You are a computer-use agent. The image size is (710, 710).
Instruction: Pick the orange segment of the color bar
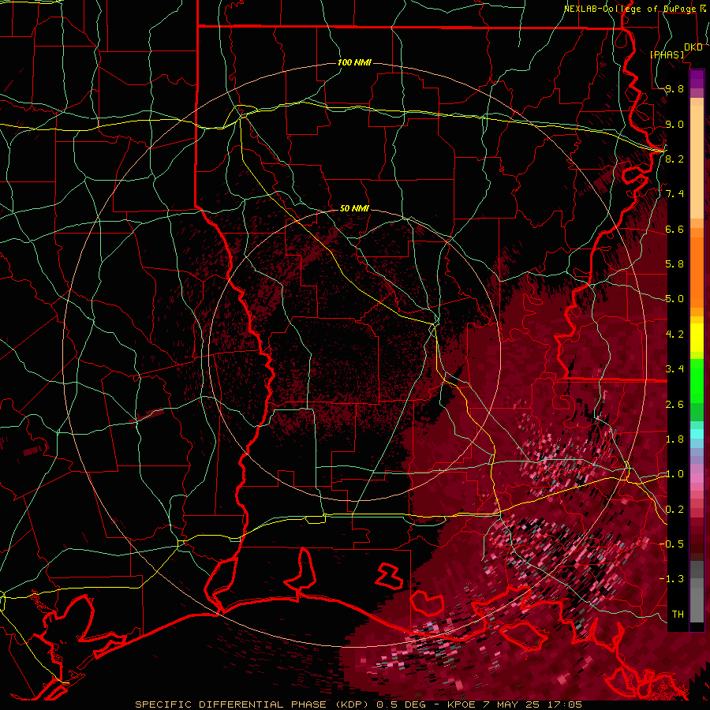[x=697, y=271]
